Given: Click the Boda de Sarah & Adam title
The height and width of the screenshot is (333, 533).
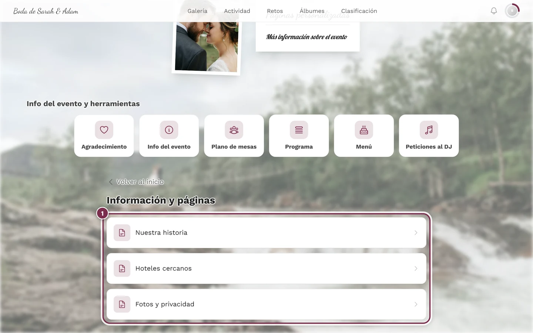Looking at the screenshot, I should [x=46, y=11].
